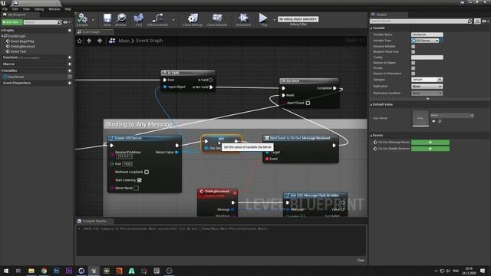The height and width of the screenshot is (276, 491).
Task: Navigate back with the graph arrow
Action: tap(89, 41)
